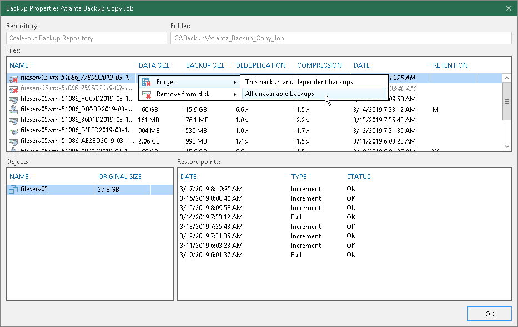Choose 'This backup and dependent backups'

pyautogui.click(x=299, y=82)
